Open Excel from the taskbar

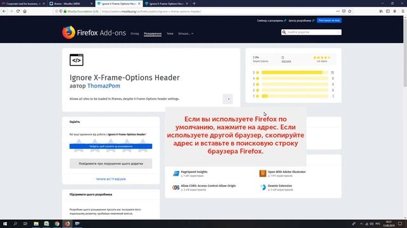46,224
